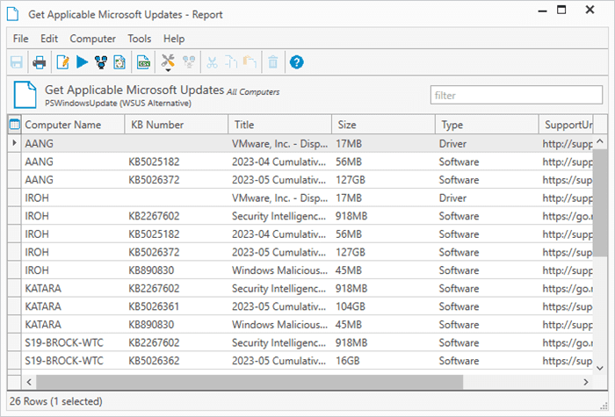Open the Tools wrench dropdown arrow
Screen dimensions: 615x417
(168, 70)
